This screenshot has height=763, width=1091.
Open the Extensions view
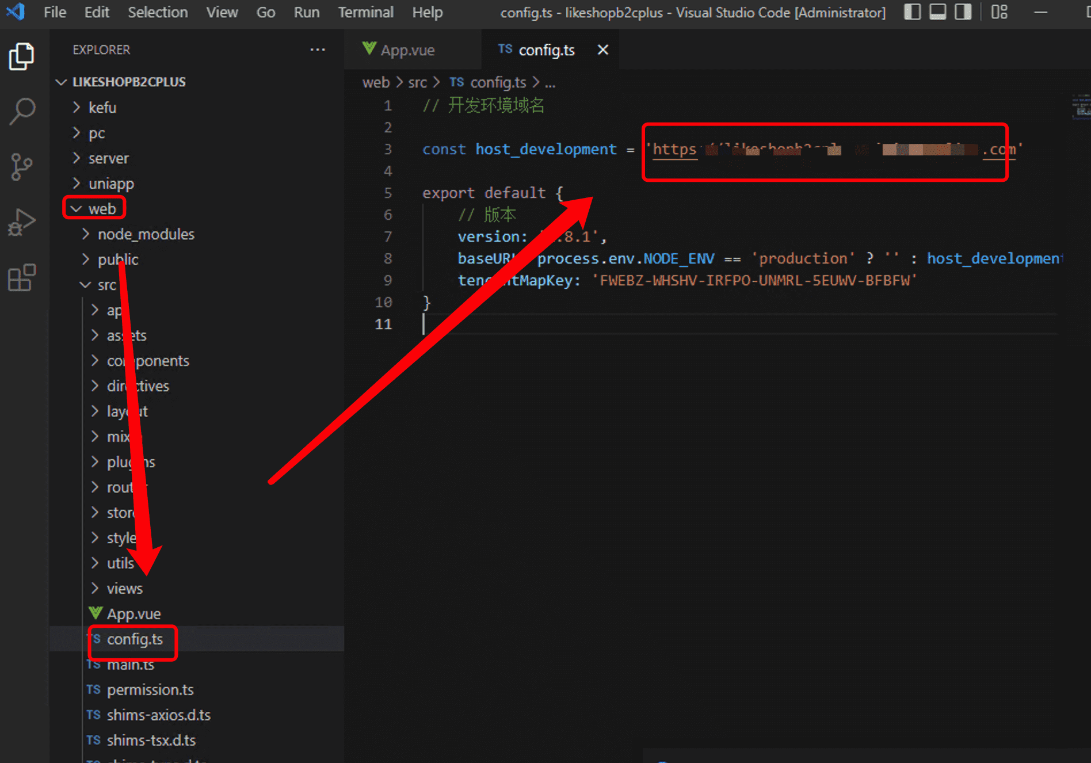click(22, 277)
